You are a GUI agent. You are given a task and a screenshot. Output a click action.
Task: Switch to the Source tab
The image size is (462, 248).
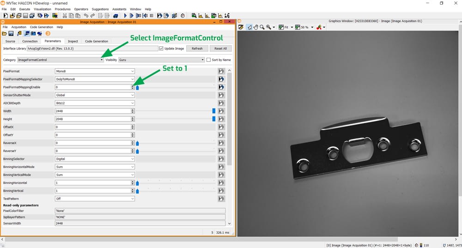pos(10,41)
